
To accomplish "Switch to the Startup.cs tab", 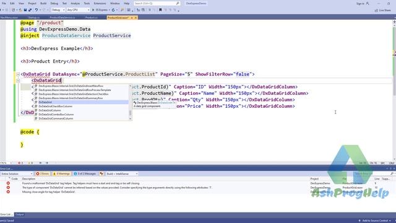I will (x=34, y=17).
